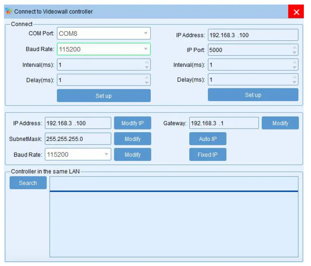This screenshot has height=266, width=311.
Task: Click Set up for the IP connection
Action: click(x=253, y=95)
